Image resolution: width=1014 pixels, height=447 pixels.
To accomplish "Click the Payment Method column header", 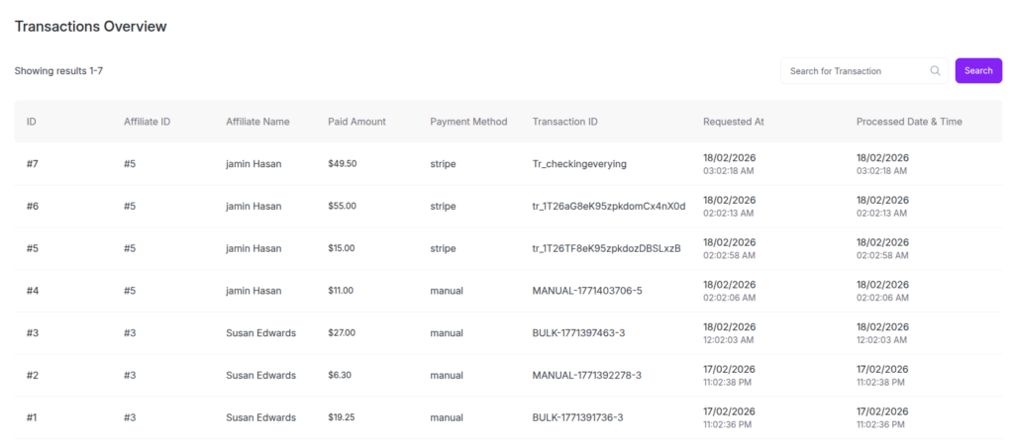I will tap(468, 122).
